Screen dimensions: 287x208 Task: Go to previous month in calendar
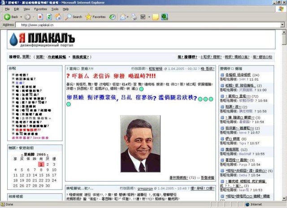coord(22,155)
